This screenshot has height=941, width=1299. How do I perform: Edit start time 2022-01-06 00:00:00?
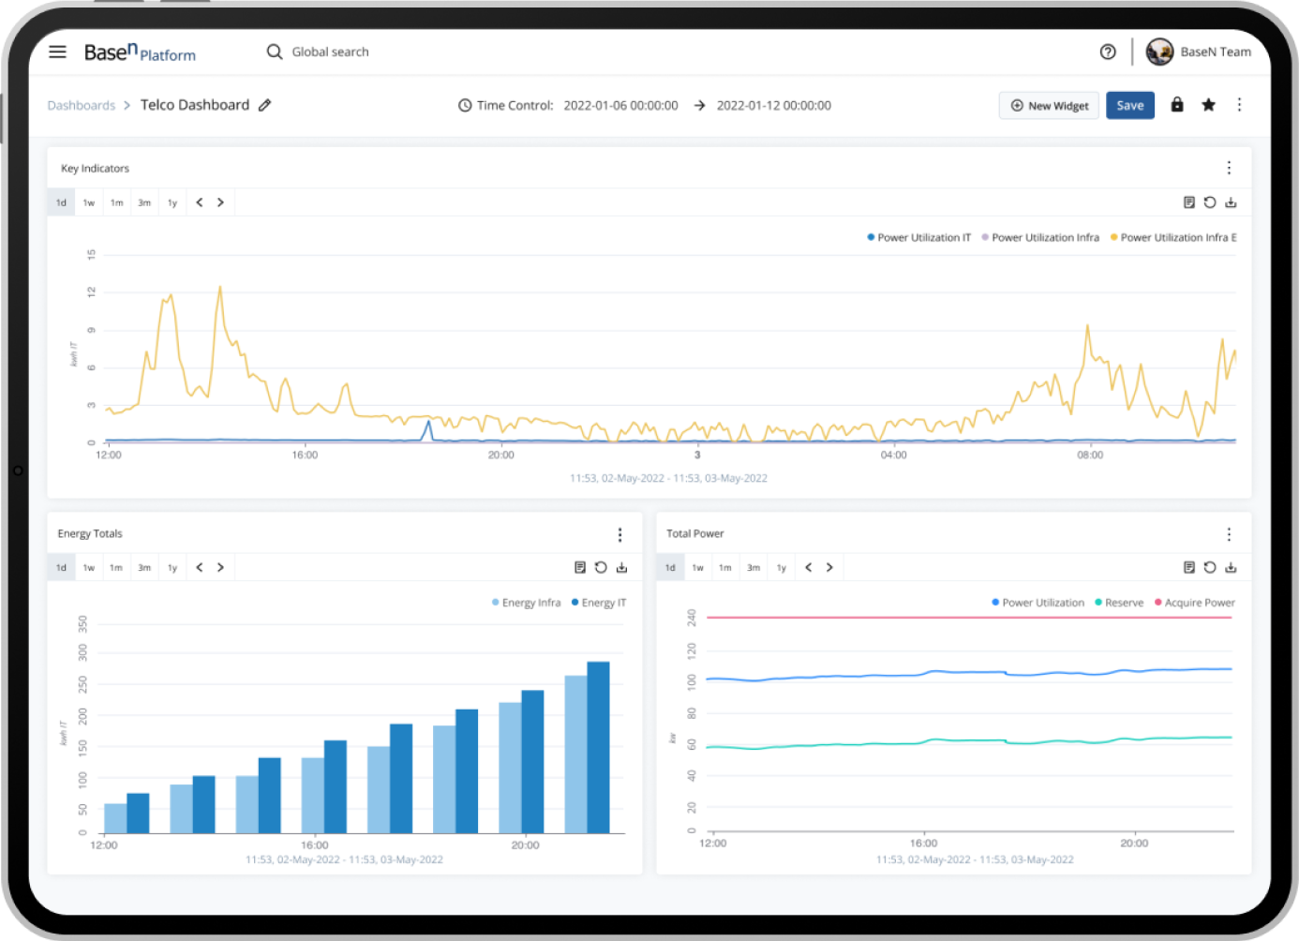click(x=620, y=105)
